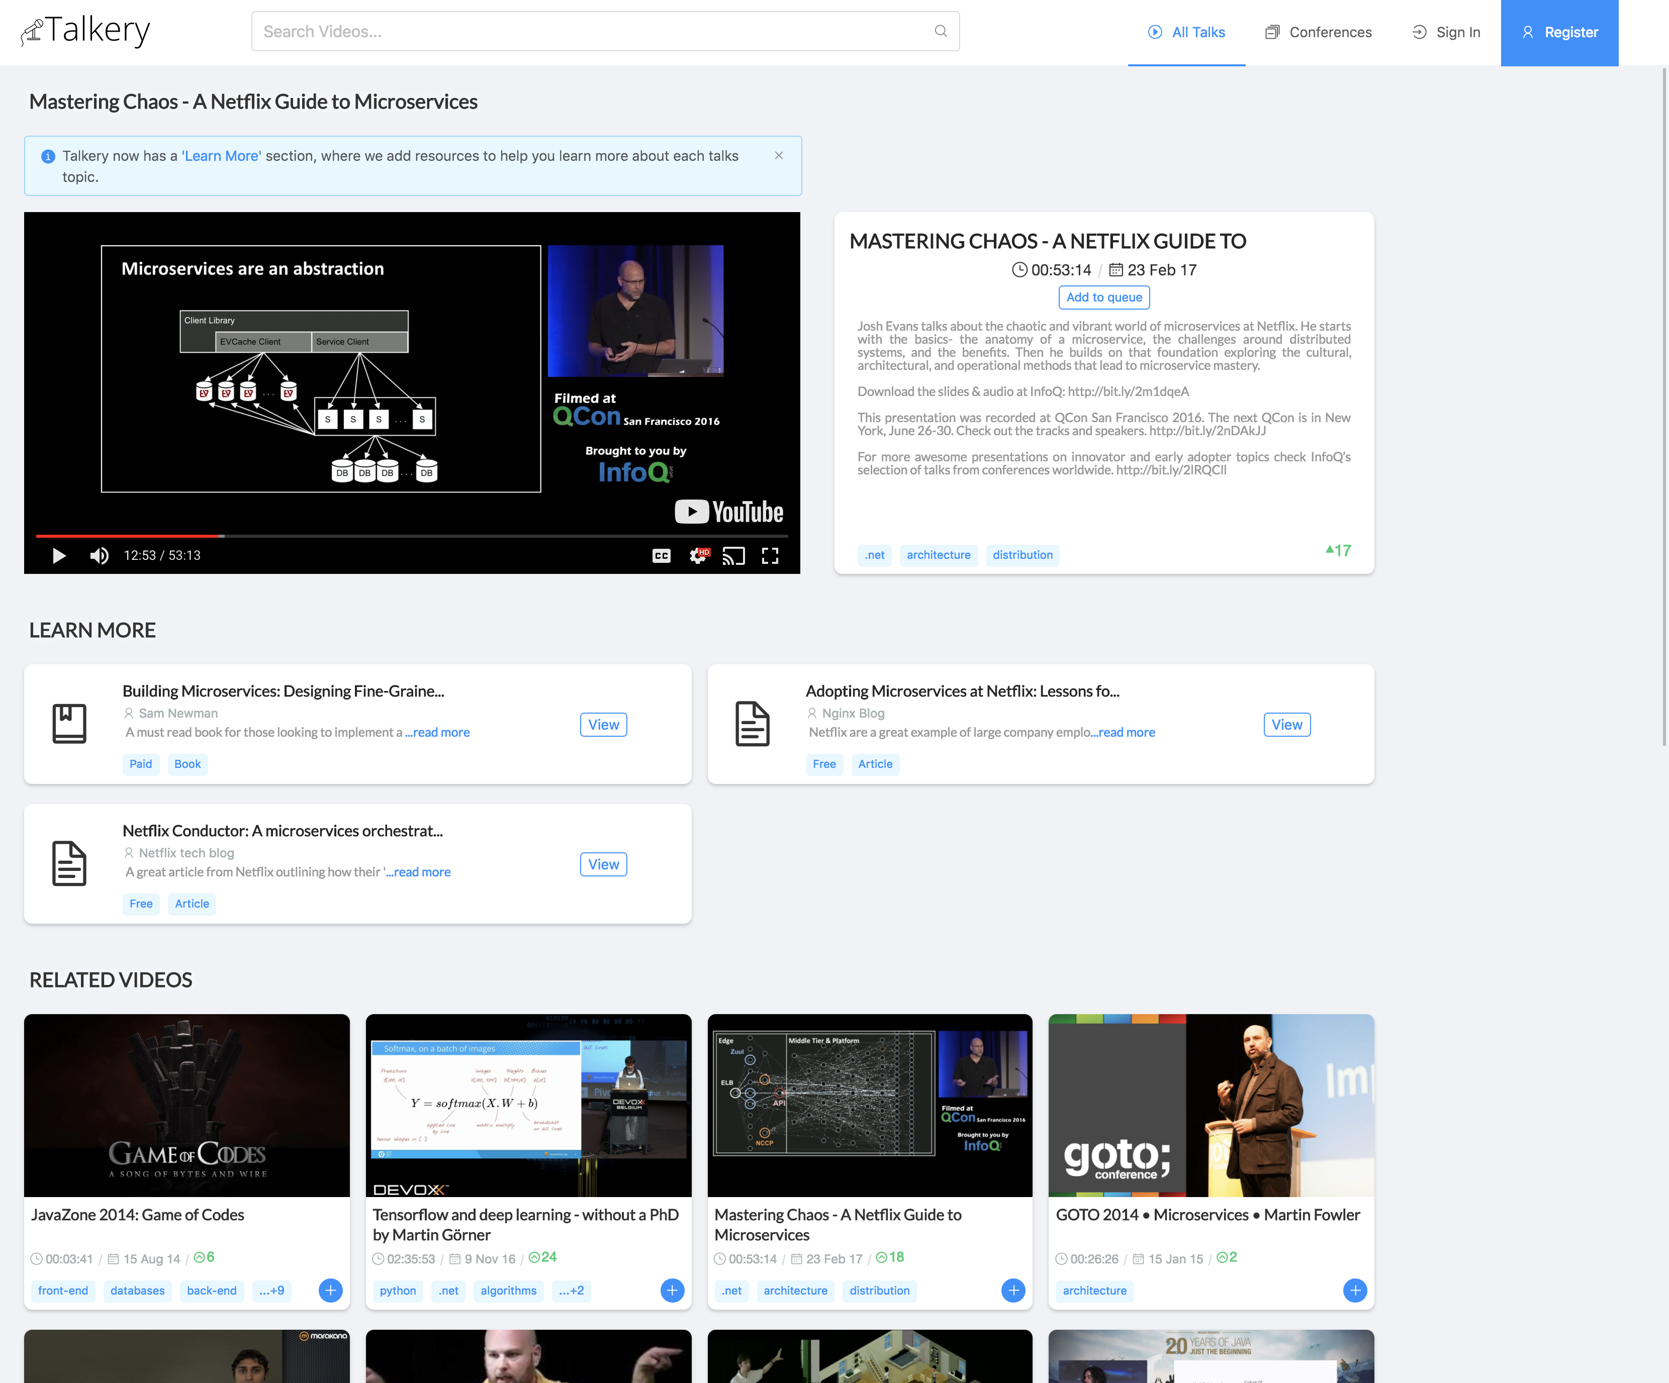1669x1383 pixels.
Task: Expand '...+2' tags on Tensorflow card
Action: [x=571, y=1290]
